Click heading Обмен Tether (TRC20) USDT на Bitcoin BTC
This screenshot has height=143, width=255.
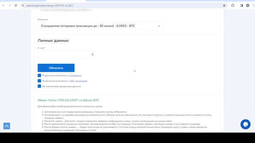coord(68,100)
